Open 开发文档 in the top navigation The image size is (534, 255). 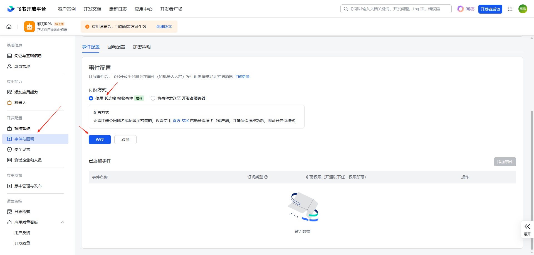click(x=92, y=9)
